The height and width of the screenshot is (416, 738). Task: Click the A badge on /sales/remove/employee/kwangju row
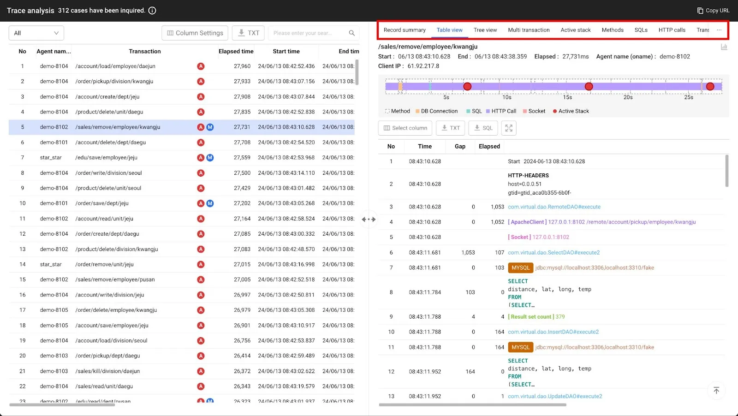(201, 127)
